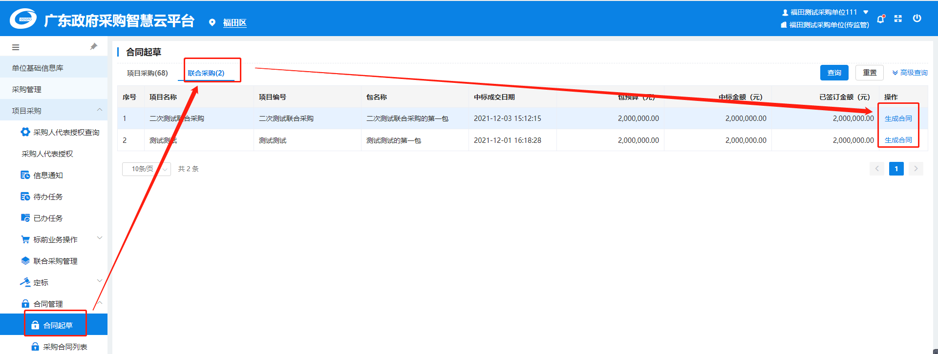Open 已办任务 in the sidebar
The width and height of the screenshot is (938, 354).
[48, 218]
